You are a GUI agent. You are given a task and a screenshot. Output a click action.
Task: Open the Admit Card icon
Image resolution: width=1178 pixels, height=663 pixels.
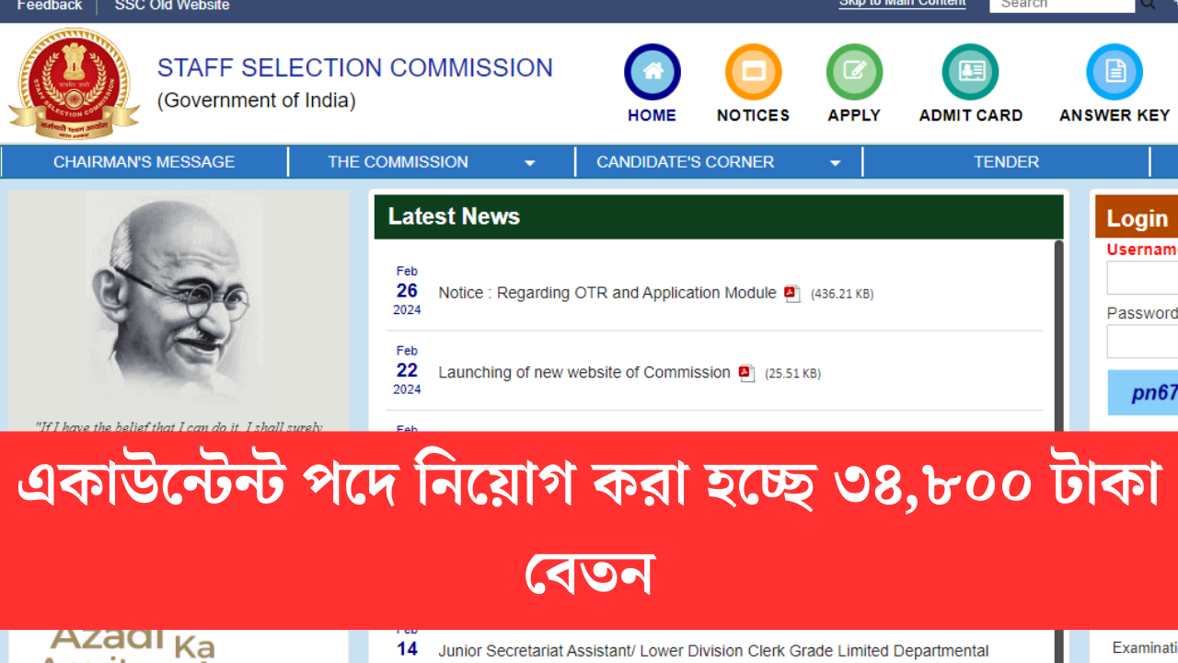coord(970,72)
